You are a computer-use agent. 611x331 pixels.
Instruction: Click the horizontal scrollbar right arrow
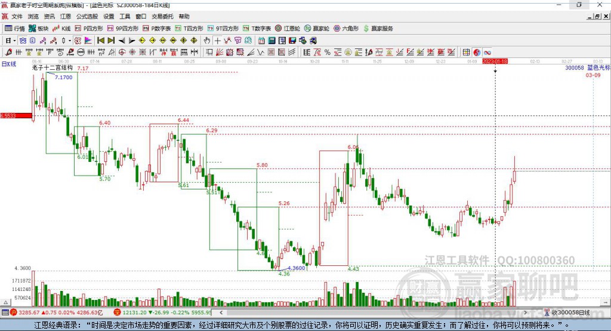point(525,312)
